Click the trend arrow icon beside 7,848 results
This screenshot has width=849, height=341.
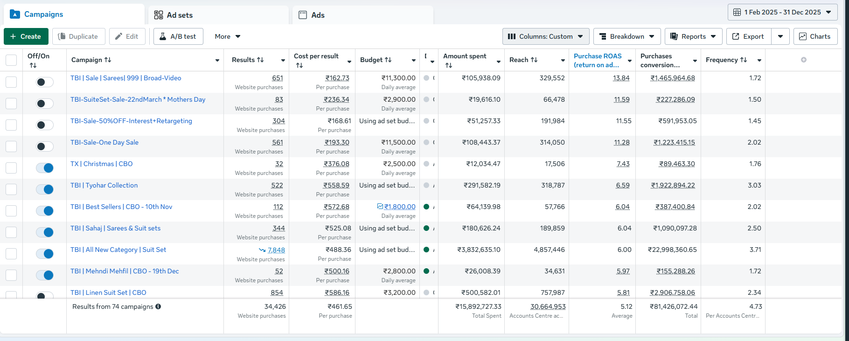262,250
